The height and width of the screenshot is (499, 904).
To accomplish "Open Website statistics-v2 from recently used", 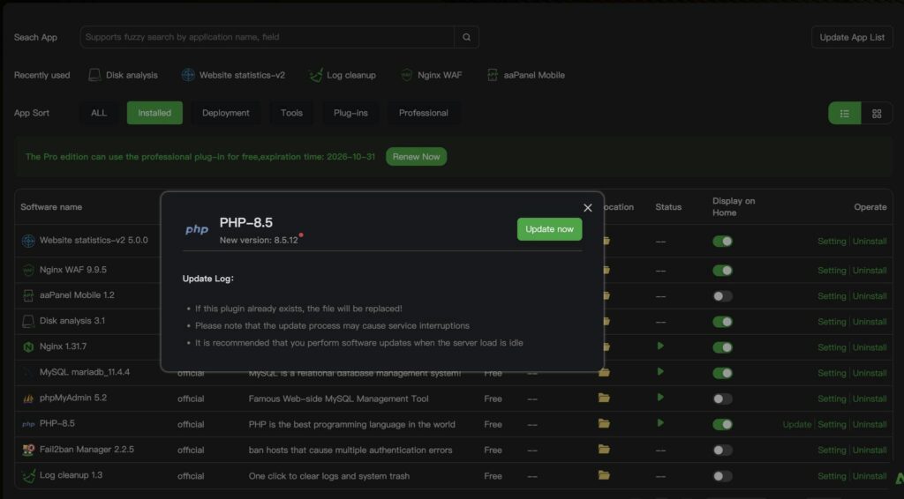I will pos(233,75).
